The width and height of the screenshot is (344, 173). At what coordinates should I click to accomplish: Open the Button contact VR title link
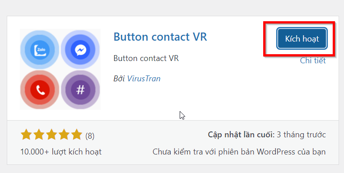coord(160,37)
